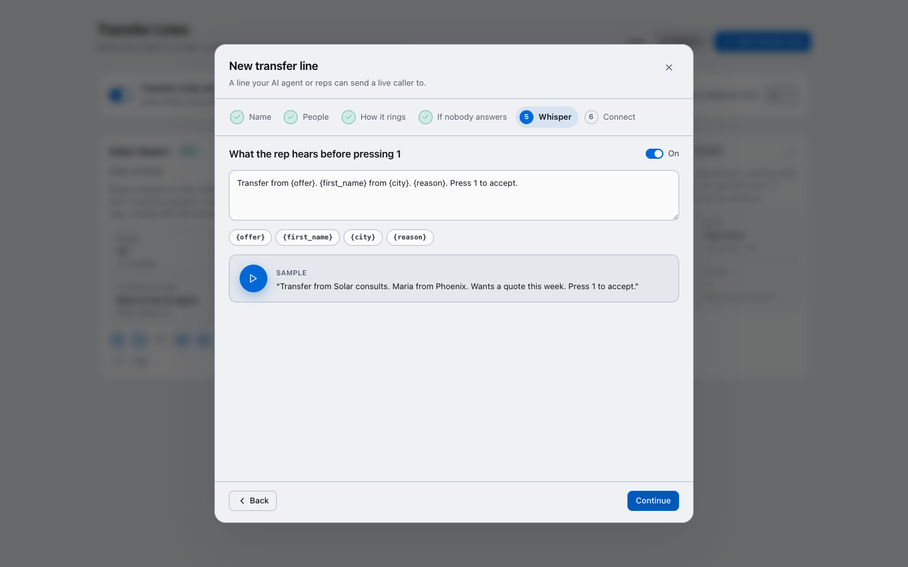Go to the Connect step tab

pyautogui.click(x=610, y=117)
